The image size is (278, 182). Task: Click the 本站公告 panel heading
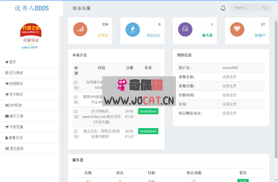(80, 55)
